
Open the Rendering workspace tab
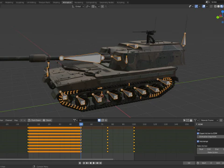pyautogui.click(x=79, y=2)
